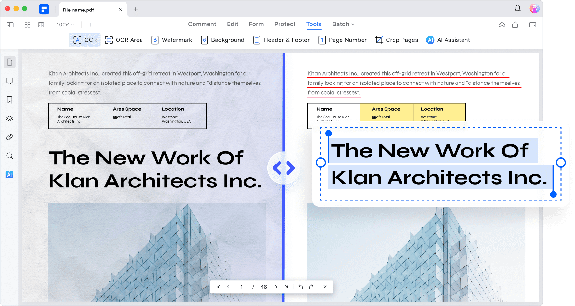Upload to cloud icon
Viewport: 575px width, 306px height.
(502, 25)
